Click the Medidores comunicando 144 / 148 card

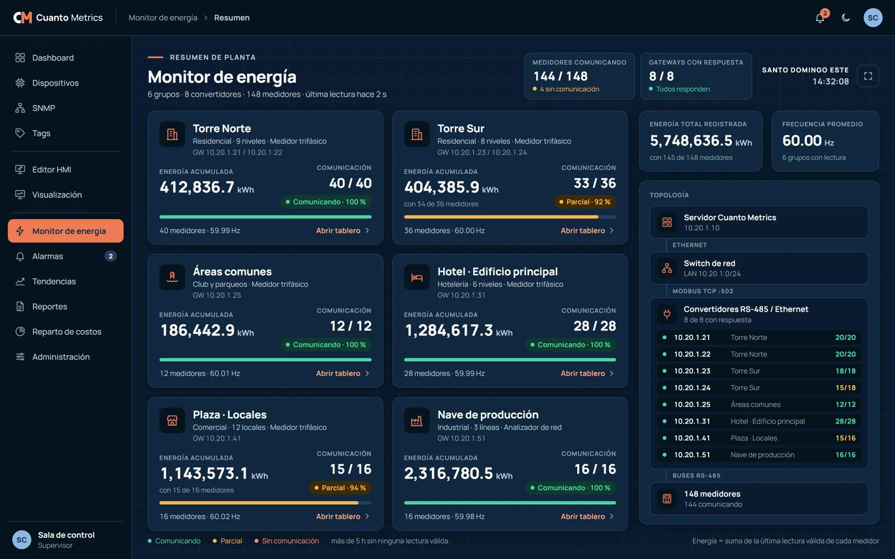click(x=580, y=76)
